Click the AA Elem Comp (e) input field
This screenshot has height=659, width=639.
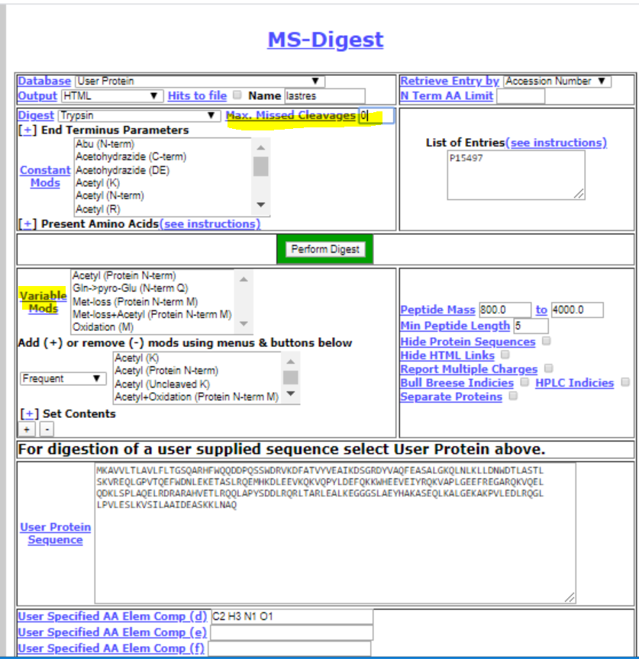coord(292,632)
